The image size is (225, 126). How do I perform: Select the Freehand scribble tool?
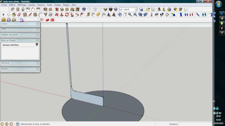51,15
